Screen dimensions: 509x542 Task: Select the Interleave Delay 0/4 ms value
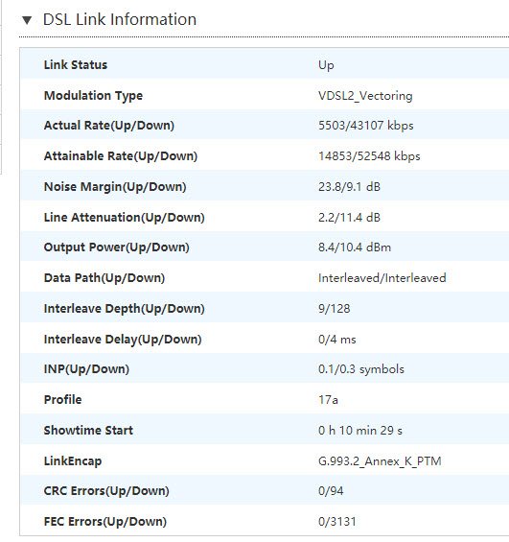pos(337,339)
